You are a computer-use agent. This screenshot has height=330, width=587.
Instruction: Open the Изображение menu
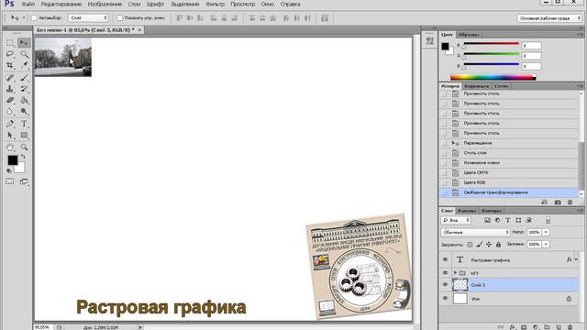105,4
